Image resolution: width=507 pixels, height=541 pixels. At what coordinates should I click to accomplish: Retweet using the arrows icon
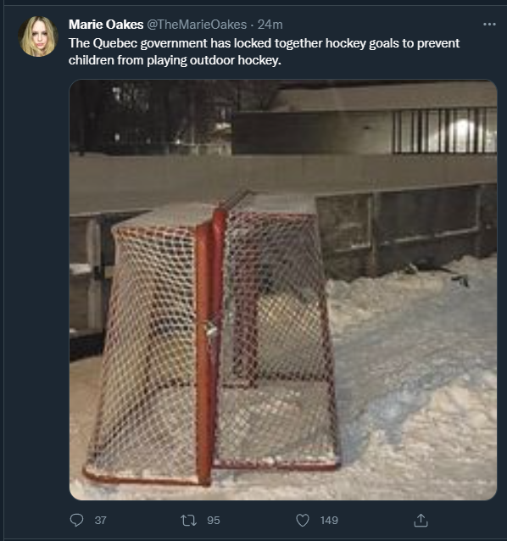(x=189, y=521)
